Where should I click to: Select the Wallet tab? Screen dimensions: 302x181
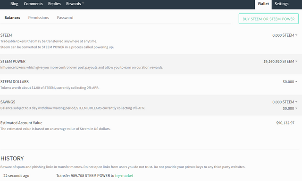click(x=263, y=4)
